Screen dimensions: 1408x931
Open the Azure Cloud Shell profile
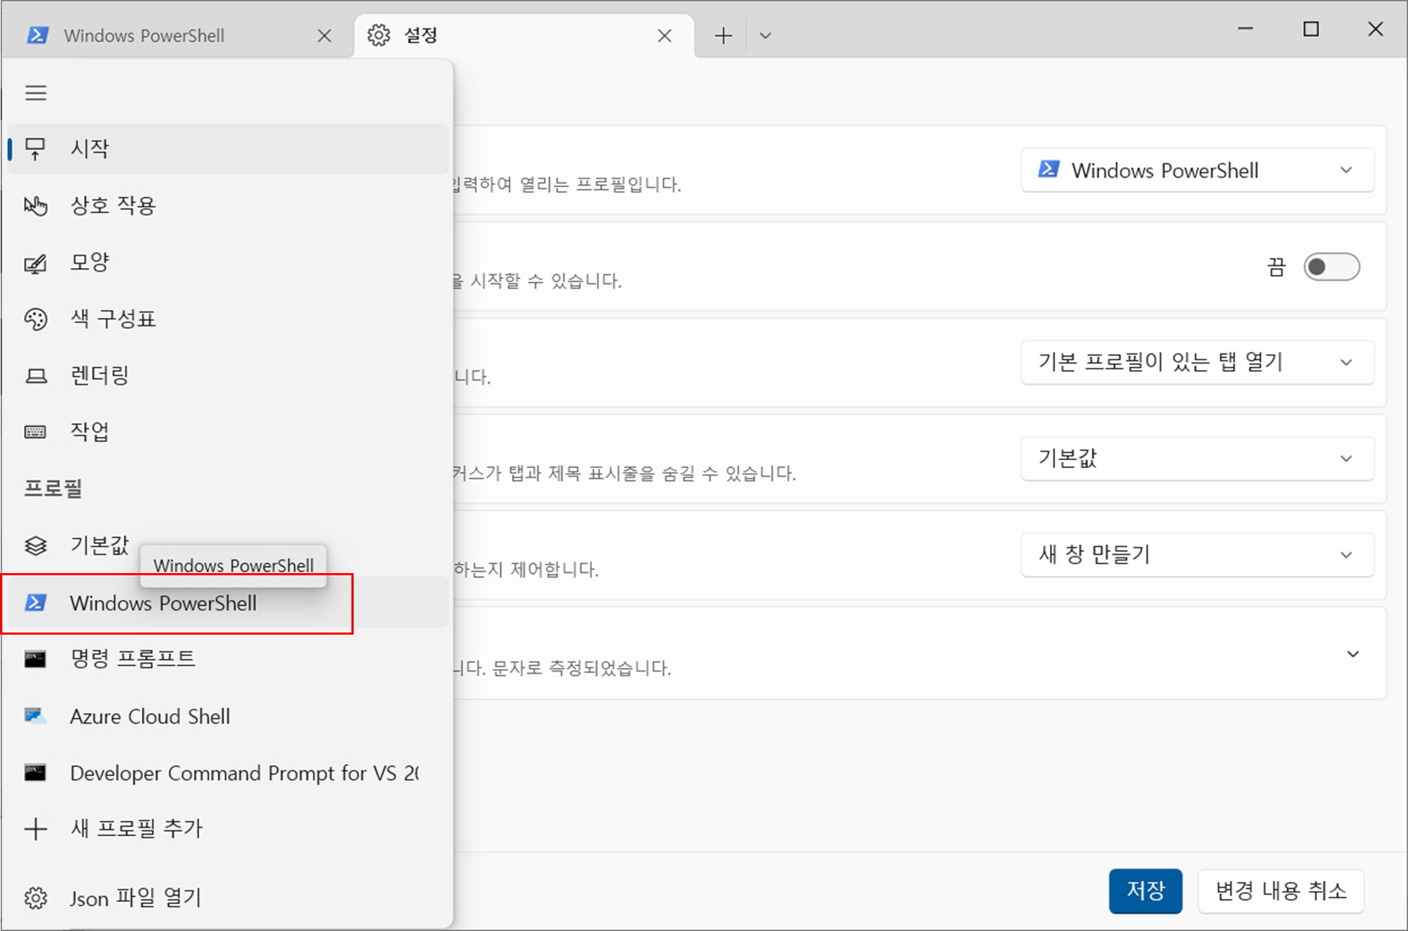[149, 717]
